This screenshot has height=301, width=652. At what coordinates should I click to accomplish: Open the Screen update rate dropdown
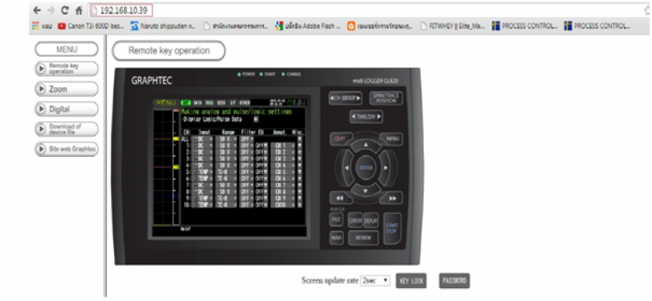pyautogui.click(x=375, y=281)
